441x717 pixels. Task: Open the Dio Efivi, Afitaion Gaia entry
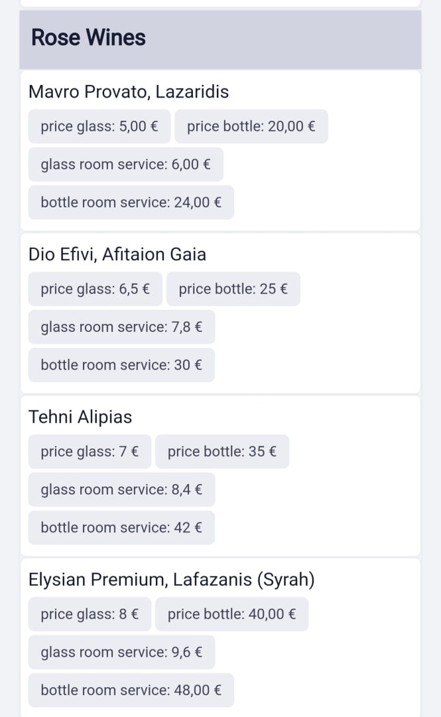117,254
